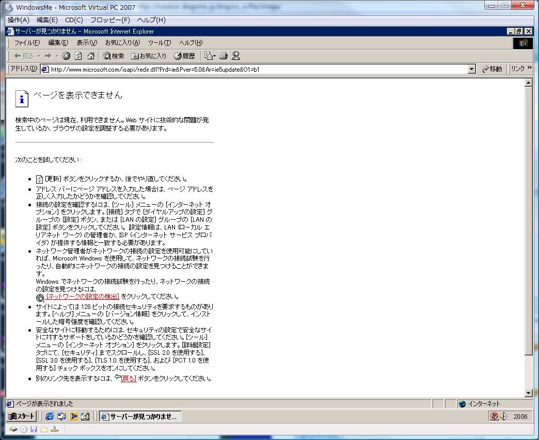Open the 検索 search toolbar button
Screen dimensions: 539x440
(x=114, y=56)
